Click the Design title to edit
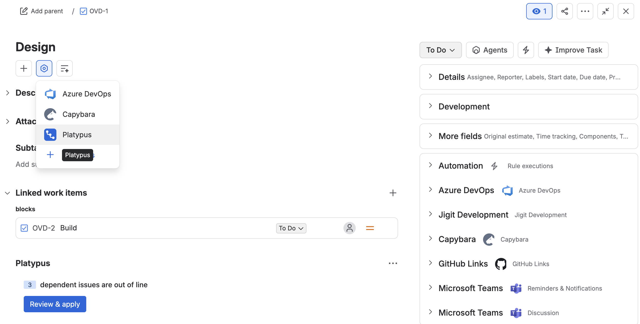The height and width of the screenshot is (324, 640). click(x=35, y=47)
